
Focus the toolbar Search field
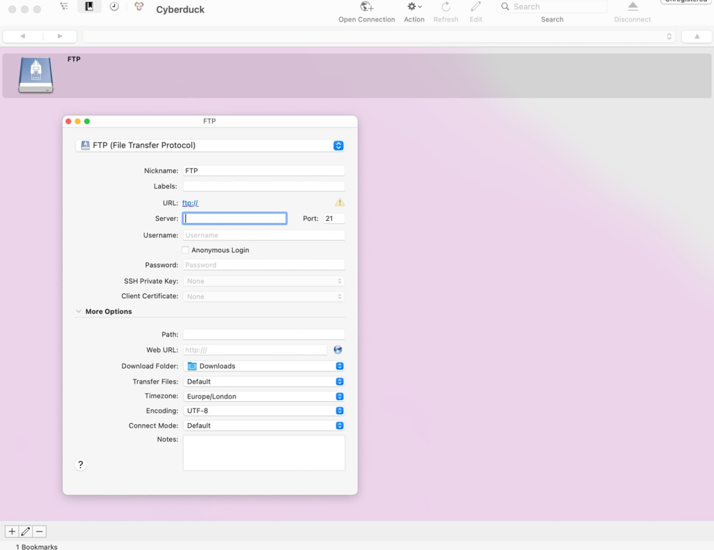click(552, 6)
